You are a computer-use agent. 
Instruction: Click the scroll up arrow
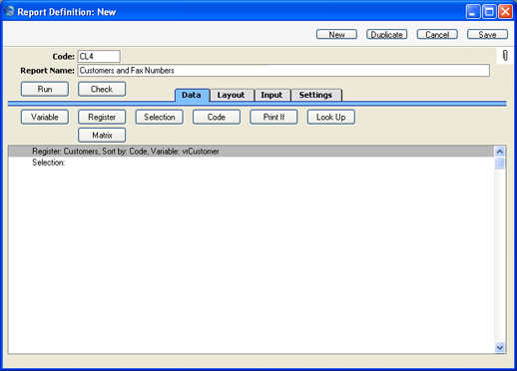point(500,152)
